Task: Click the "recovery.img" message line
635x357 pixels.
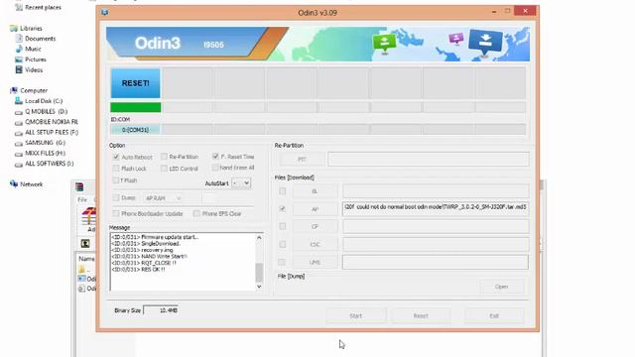Action: (x=142, y=250)
